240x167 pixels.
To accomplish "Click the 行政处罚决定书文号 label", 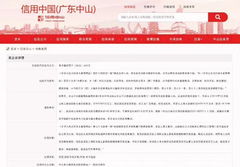I will click(x=43, y=66).
